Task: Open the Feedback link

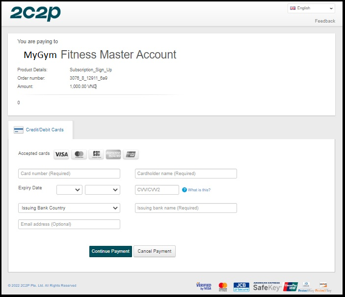Action: (x=325, y=21)
